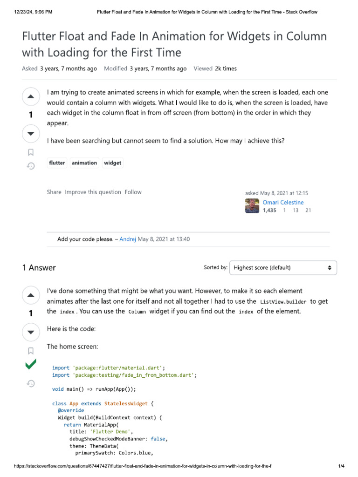Image resolution: width=358 pixels, height=477 pixels.
Task: Click the question title heading
Action: coord(174,44)
